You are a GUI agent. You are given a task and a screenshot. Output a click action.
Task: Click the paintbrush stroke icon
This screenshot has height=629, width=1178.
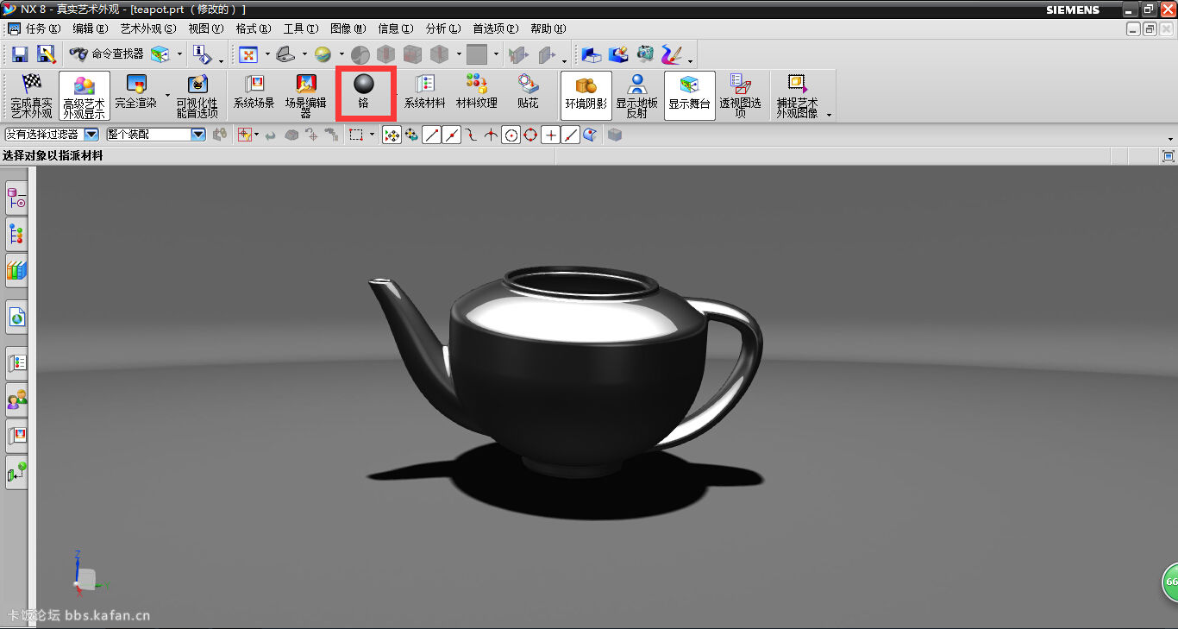tap(672, 54)
